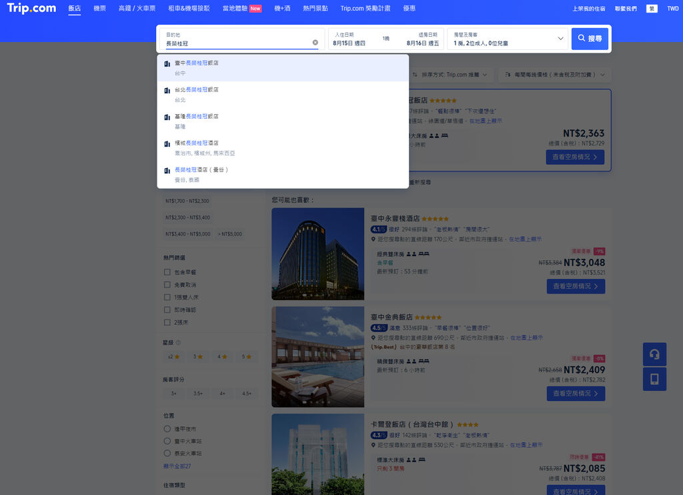Enable the 免費取消 filter checkbox
This screenshot has height=495, width=683.
(x=167, y=285)
